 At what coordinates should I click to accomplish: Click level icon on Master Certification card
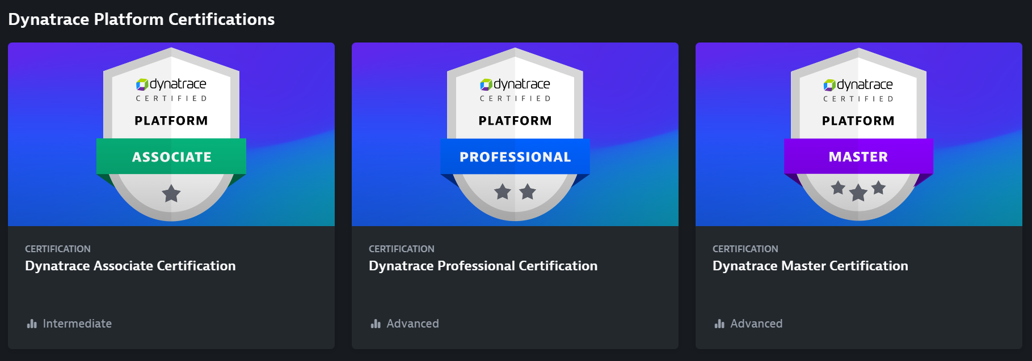[x=719, y=324]
